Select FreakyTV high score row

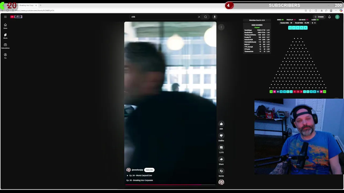257,37
